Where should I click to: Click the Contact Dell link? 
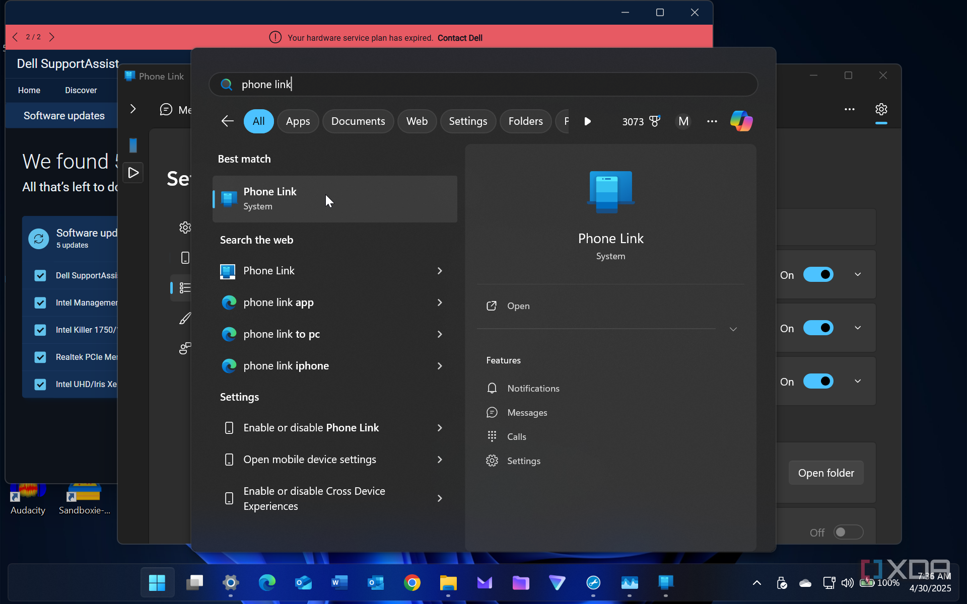click(x=459, y=37)
